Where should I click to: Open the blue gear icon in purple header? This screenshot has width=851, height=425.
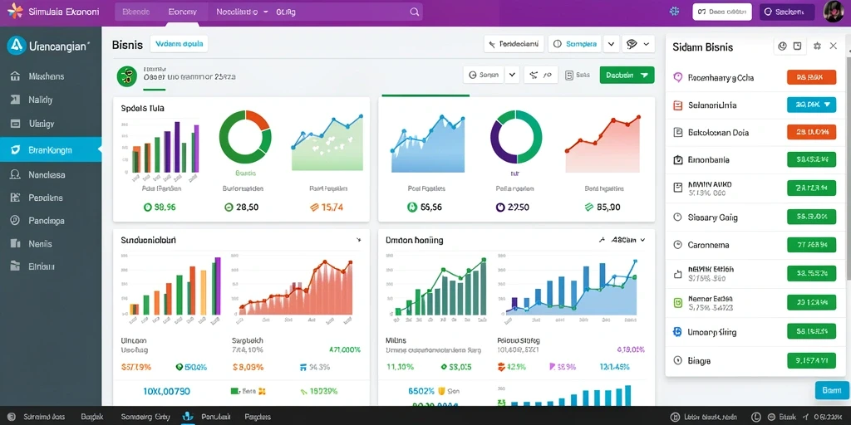[x=675, y=12]
